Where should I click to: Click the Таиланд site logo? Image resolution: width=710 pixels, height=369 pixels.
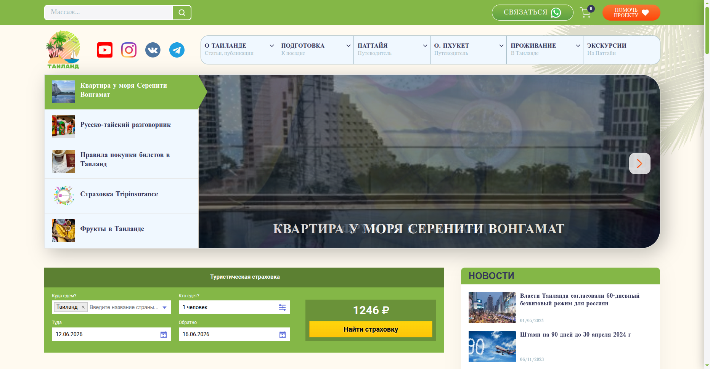click(x=63, y=50)
